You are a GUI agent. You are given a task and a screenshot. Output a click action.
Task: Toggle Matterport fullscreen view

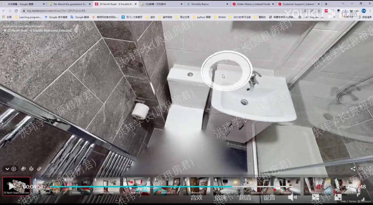tap(369, 168)
